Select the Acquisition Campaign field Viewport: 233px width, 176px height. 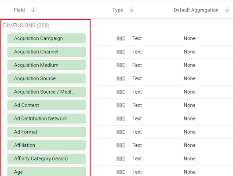47,38
